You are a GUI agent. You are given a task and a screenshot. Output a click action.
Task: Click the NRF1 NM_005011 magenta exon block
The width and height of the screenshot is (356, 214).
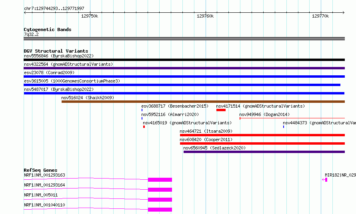[x=160, y=200]
